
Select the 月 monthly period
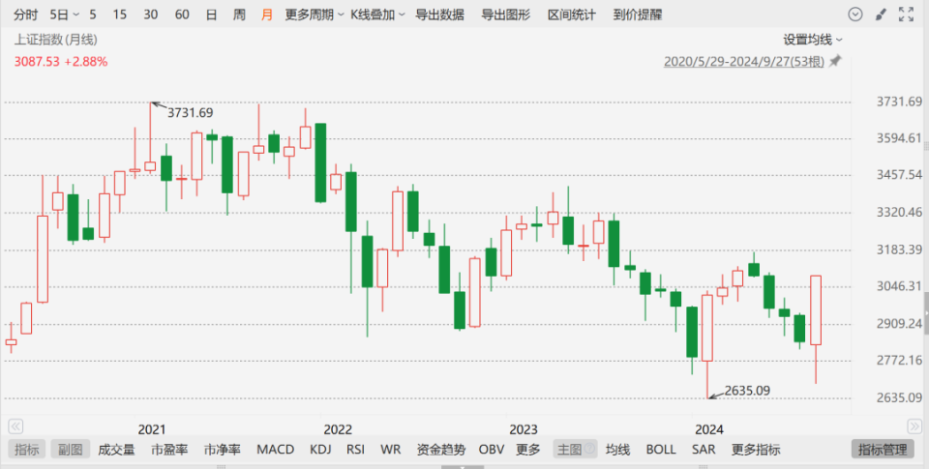point(267,15)
